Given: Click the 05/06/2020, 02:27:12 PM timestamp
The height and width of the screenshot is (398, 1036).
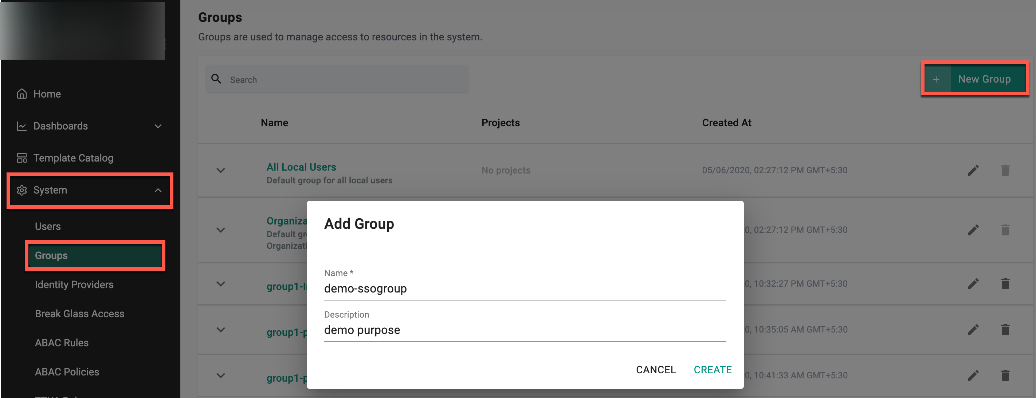Looking at the screenshot, I should (x=774, y=170).
